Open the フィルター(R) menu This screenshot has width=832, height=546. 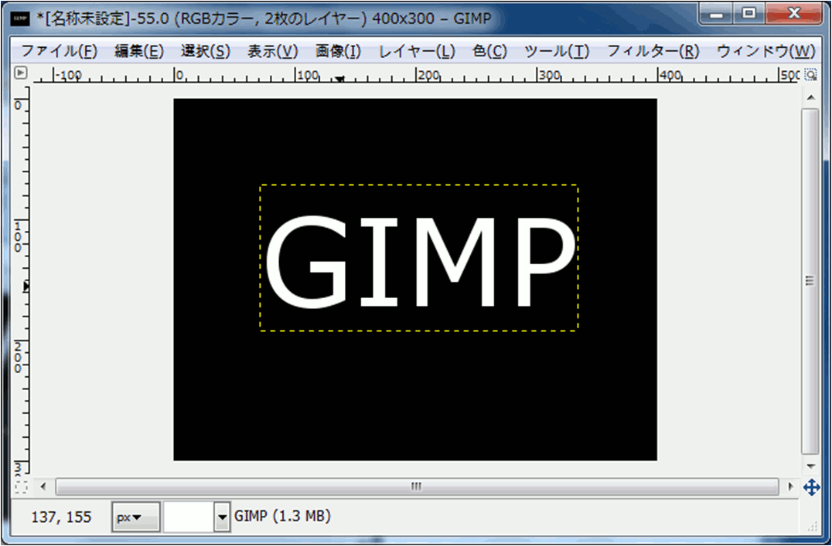pyautogui.click(x=653, y=52)
